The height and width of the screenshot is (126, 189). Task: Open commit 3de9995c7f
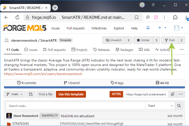[x=50, y=116]
